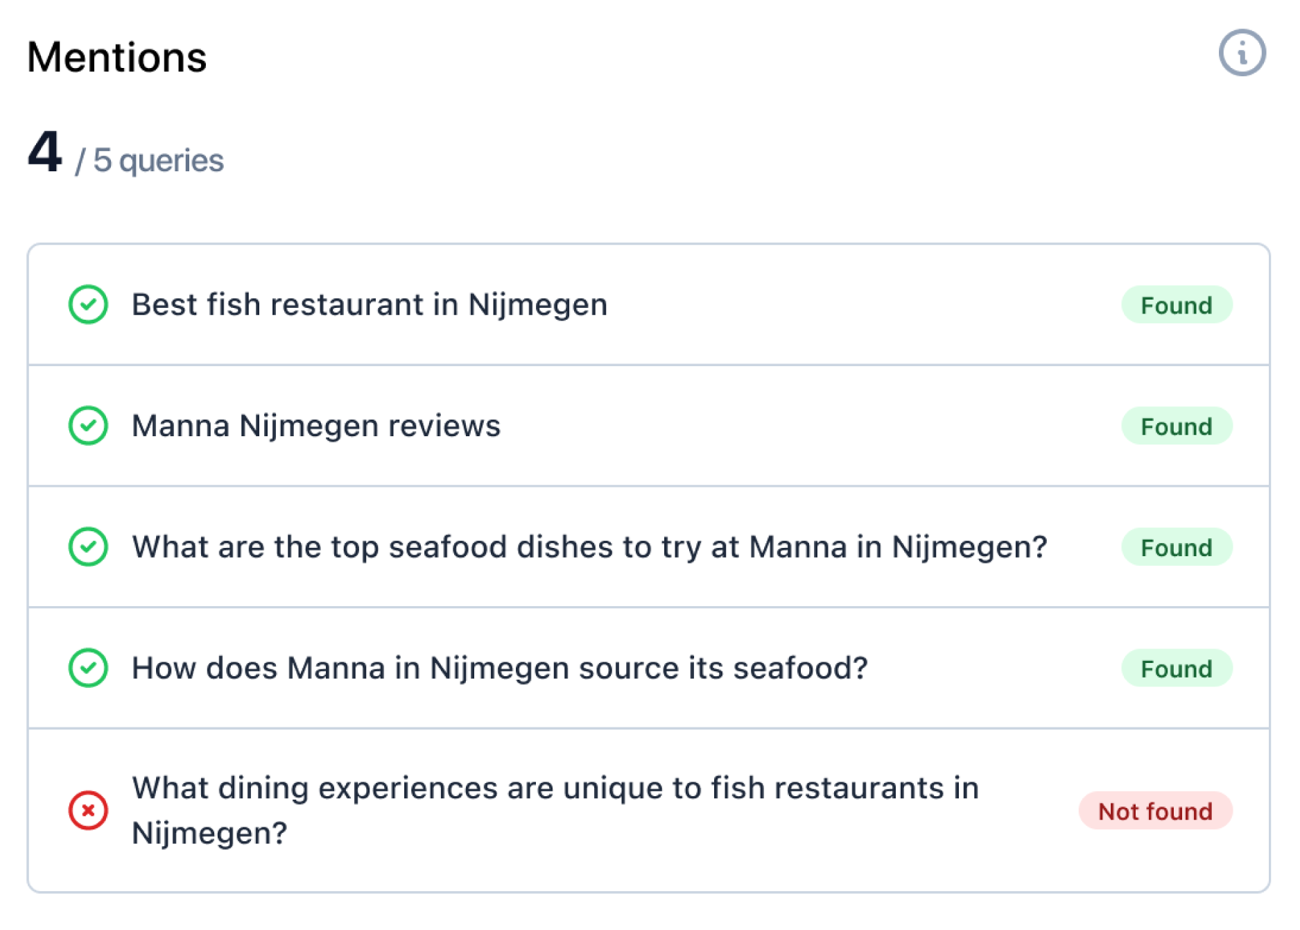Click the info icon beside Mentions

[x=1242, y=53]
